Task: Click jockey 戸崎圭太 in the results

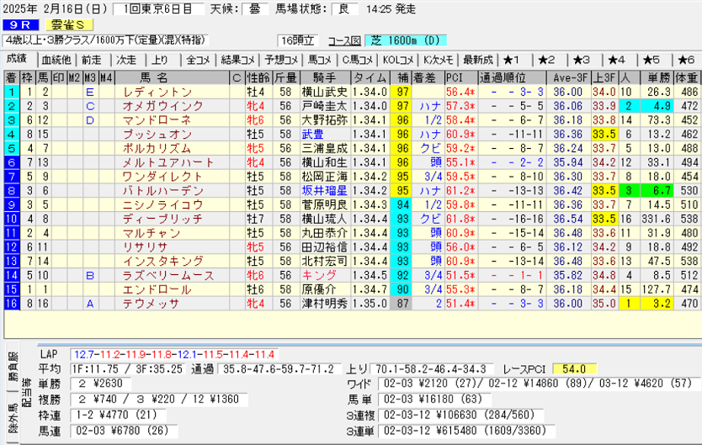Action: (324, 106)
